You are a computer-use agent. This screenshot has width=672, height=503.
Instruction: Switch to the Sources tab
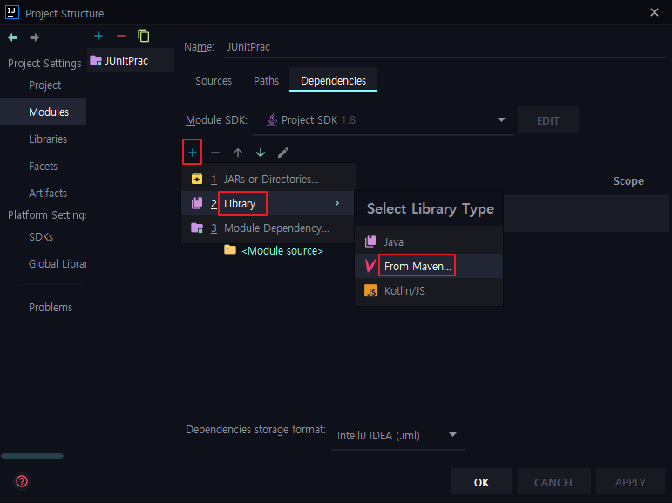pos(214,80)
